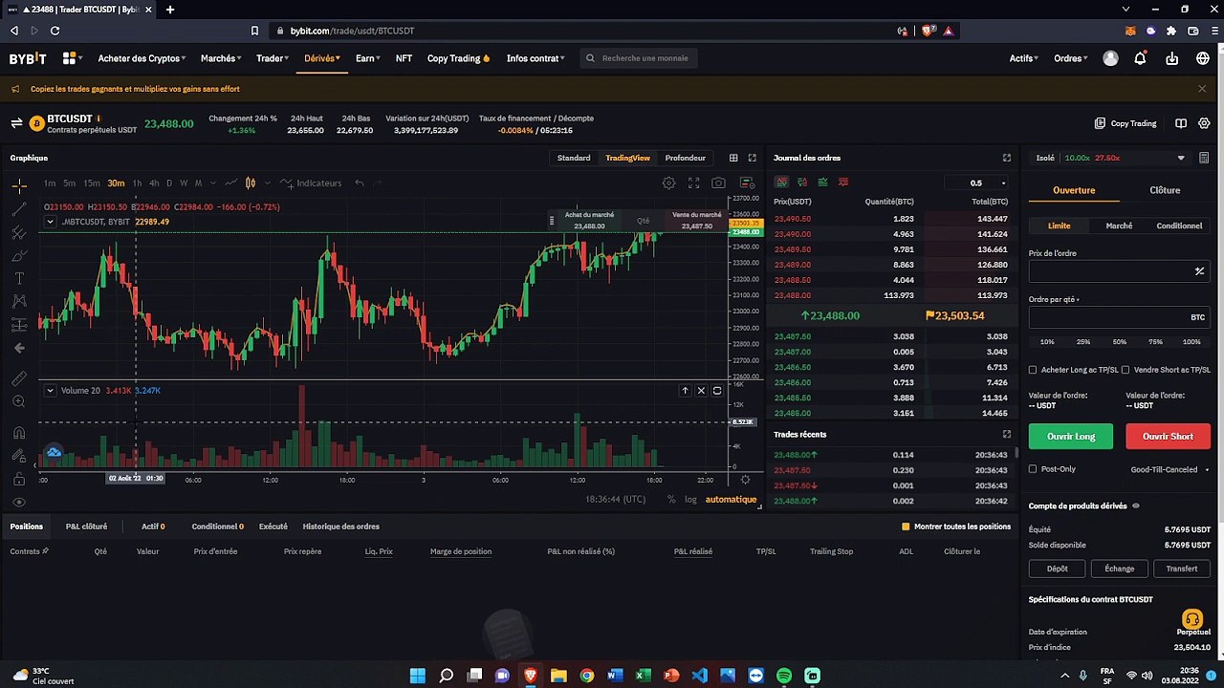Check Acheter Long ac TP/SL
1224x688 pixels.
coord(1033,370)
